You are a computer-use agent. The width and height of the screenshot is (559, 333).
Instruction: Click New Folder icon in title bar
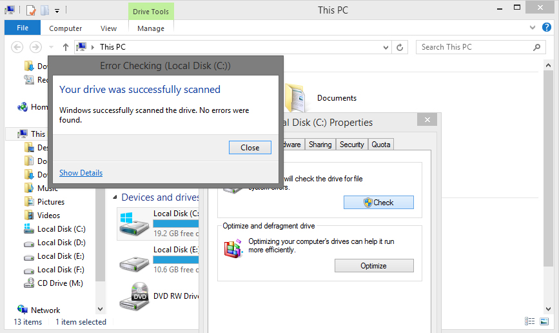44,10
